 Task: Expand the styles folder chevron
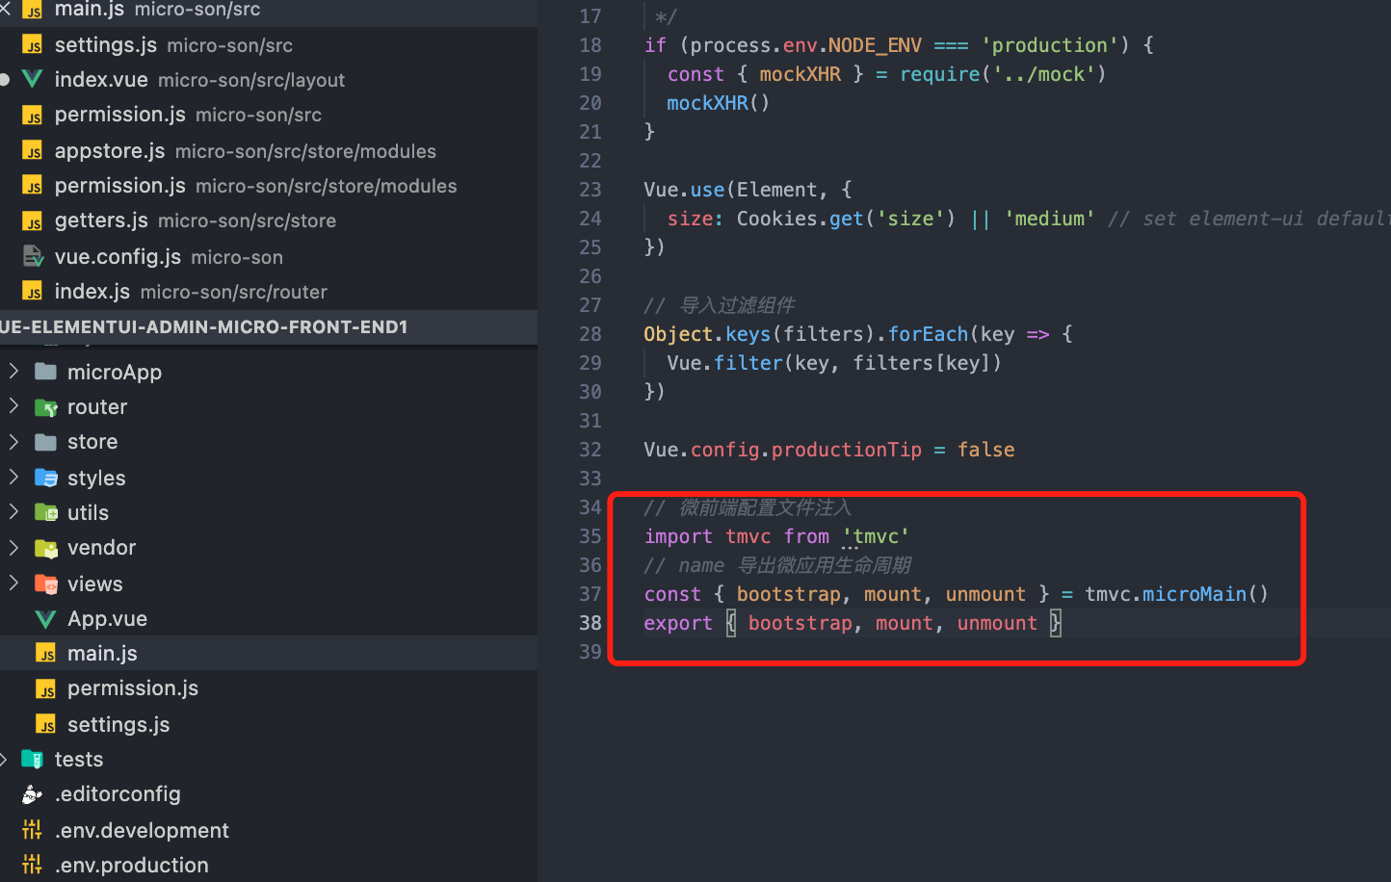pyautogui.click(x=13, y=477)
